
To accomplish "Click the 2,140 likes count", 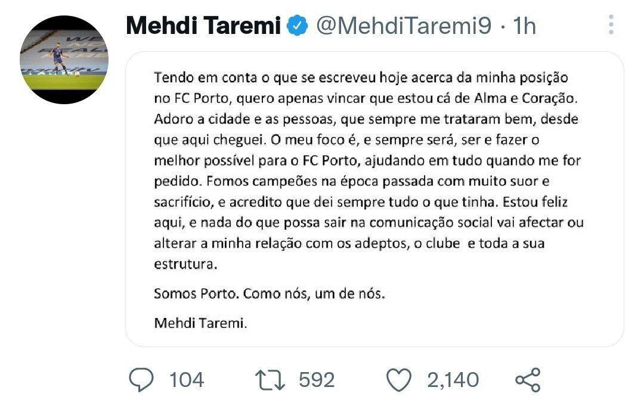I will 453,380.
